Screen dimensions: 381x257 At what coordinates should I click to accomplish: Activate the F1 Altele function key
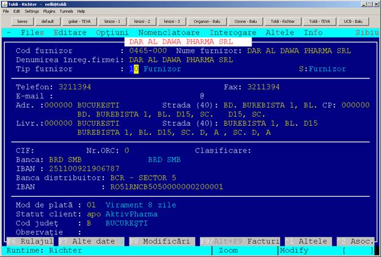tap(308, 241)
